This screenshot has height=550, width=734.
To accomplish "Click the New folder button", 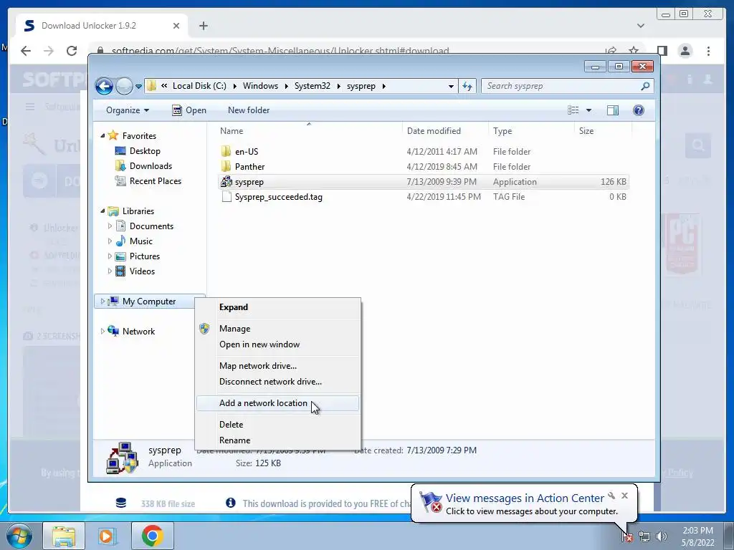I will (x=249, y=110).
